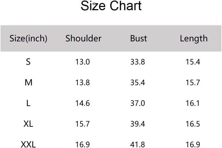
Task: Select shoulder value 14.6 for size L
Action: pyautogui.click(x=82, y=103)
